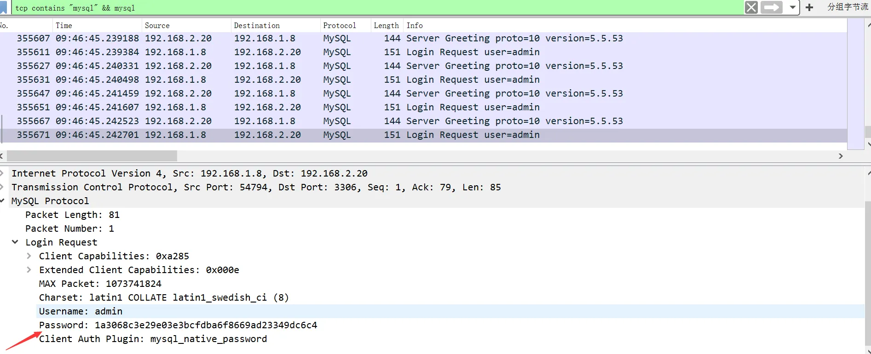Select the Password field in packet details
The image size is (871, 354).
pyautogui.click(x=178, y=325)
